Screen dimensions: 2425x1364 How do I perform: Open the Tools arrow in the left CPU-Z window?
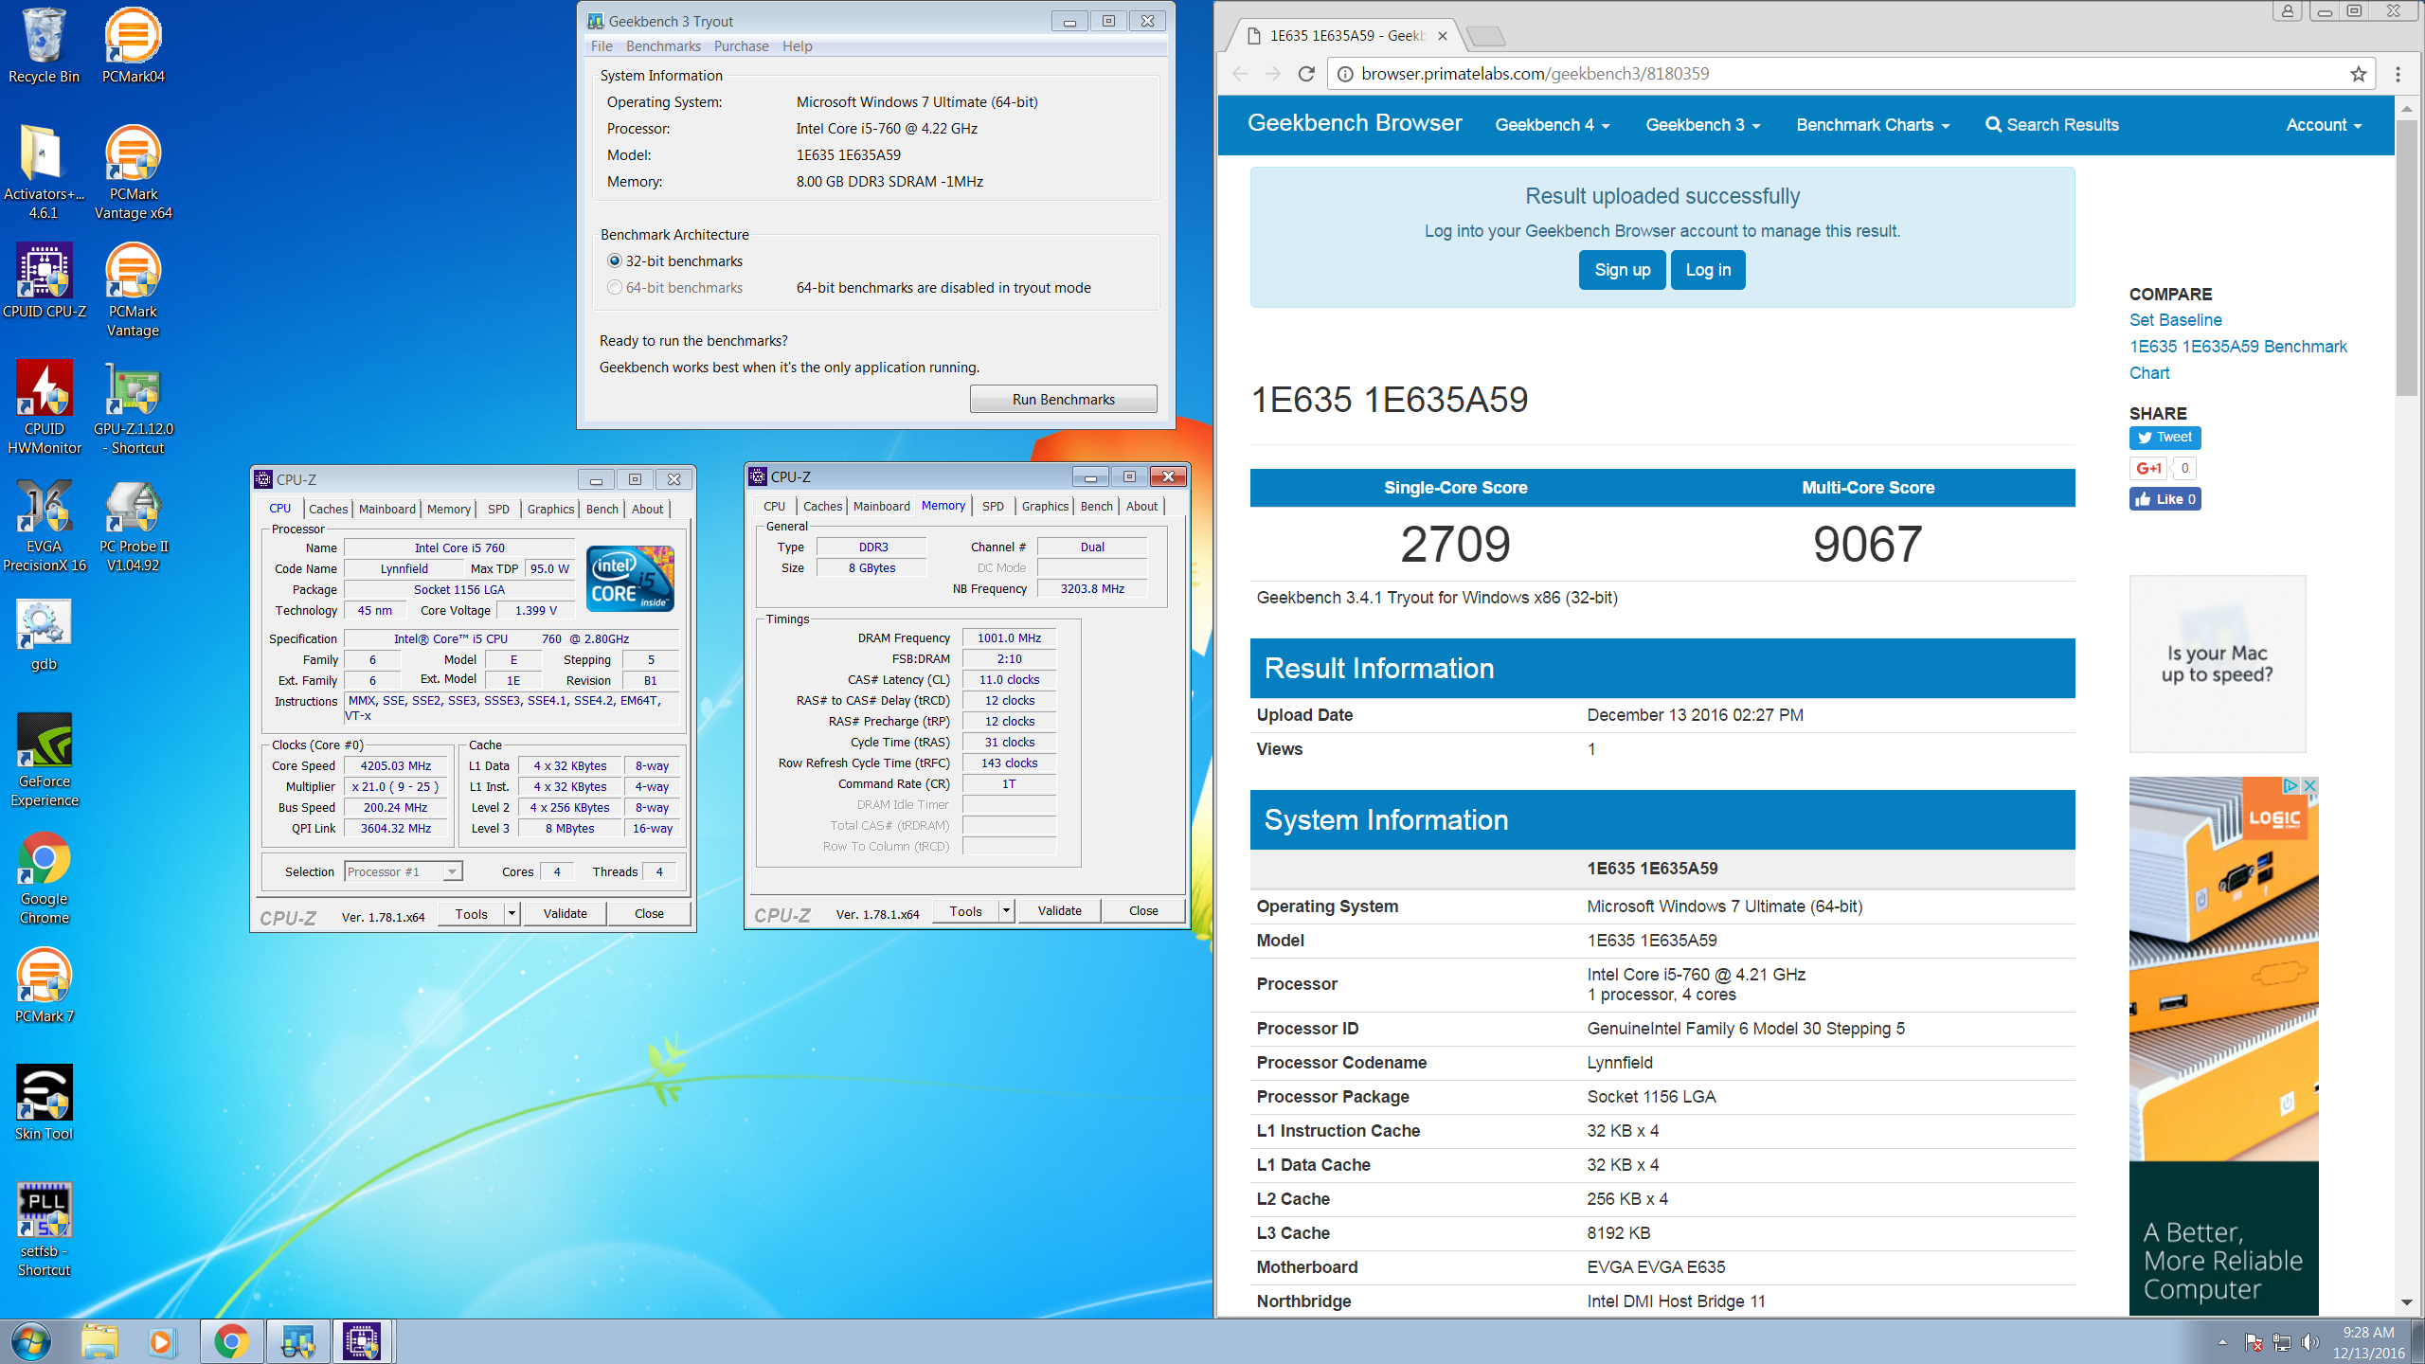[x=512, y=913]
